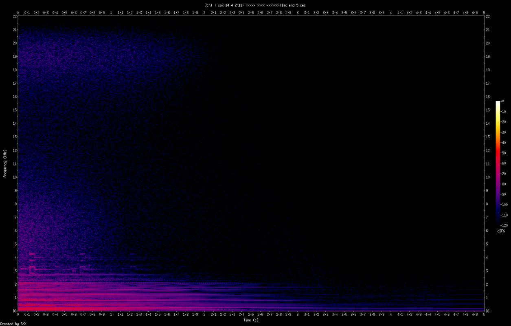
Task: Click '4' on the right frequency axis
Action: point(487,258)
